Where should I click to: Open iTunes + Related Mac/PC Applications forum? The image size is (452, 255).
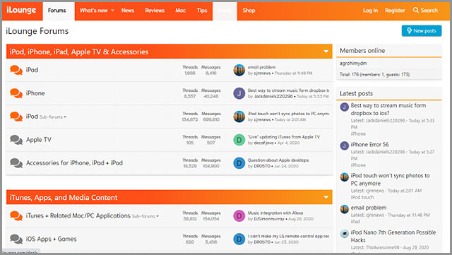coord(78,215)
